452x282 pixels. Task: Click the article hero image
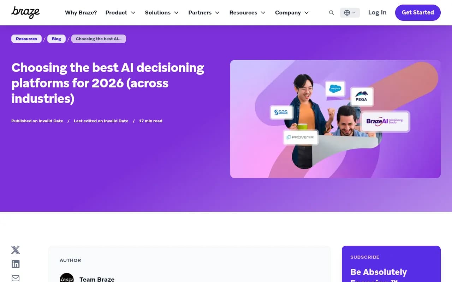click(x=335, y=119)
